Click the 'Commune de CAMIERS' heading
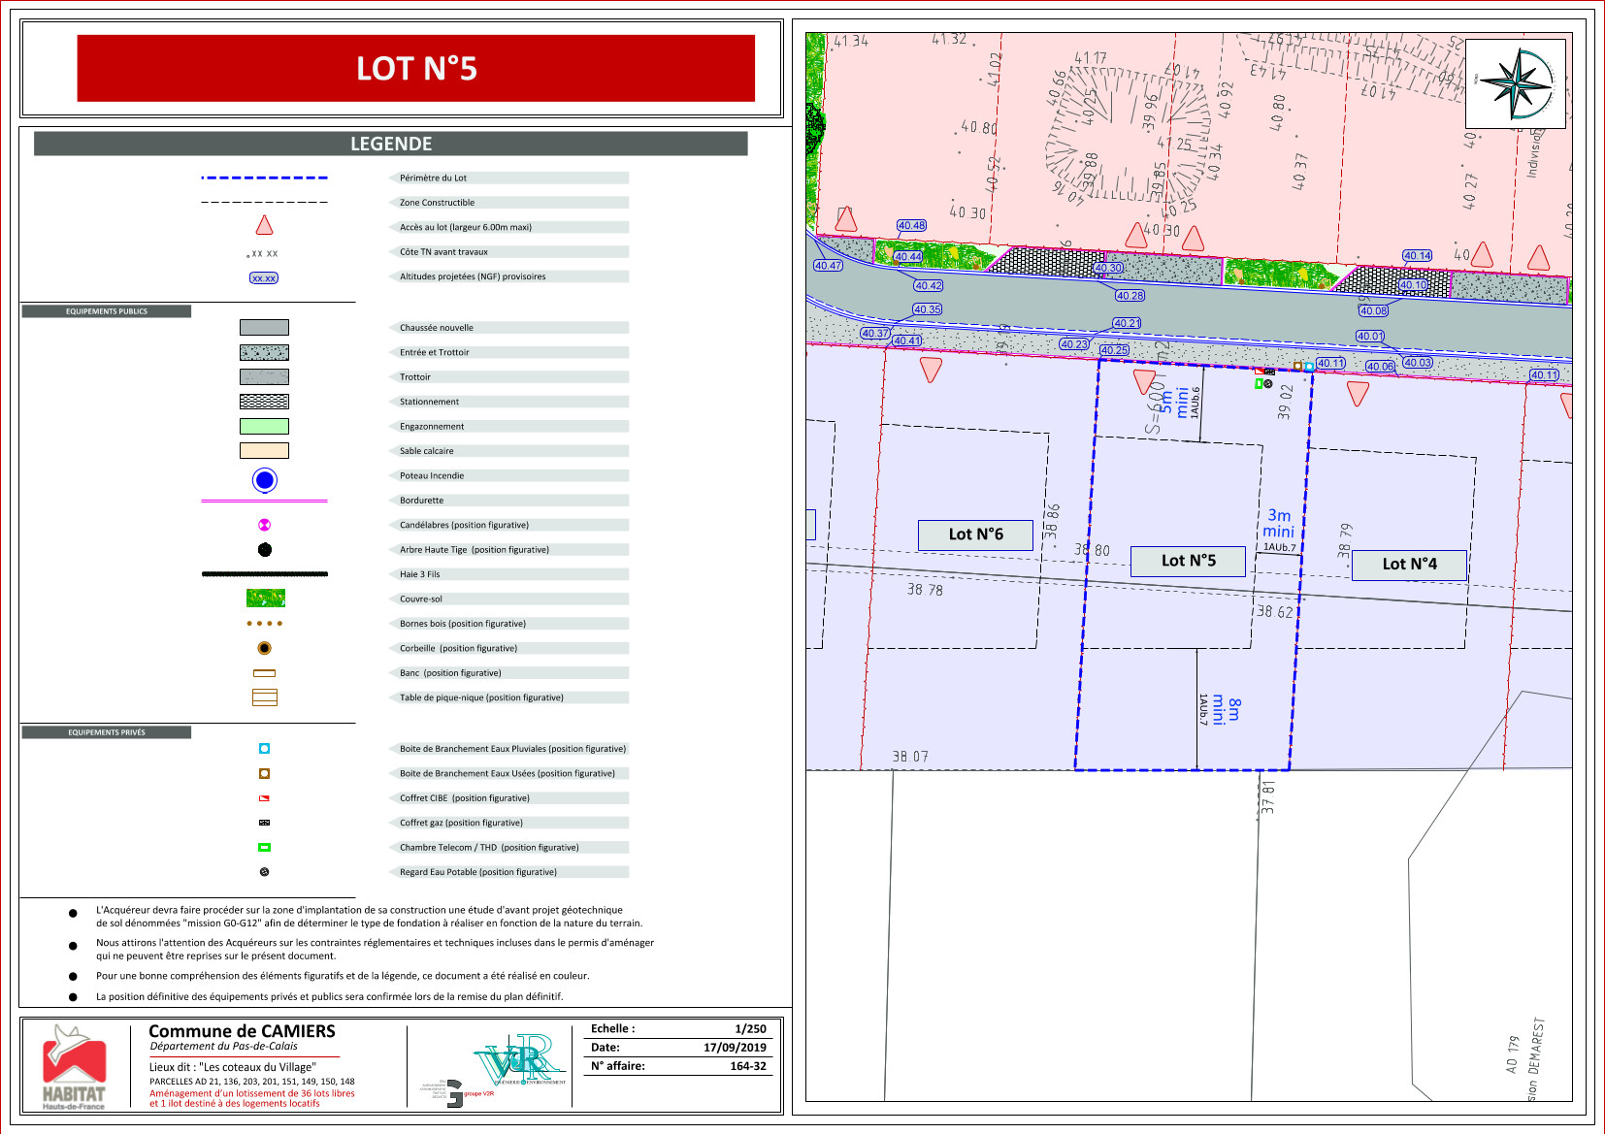 pyautogui.click(x=242, y=1031)
